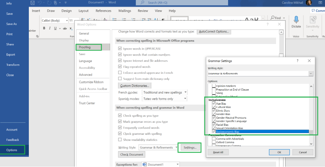Enable Show readability statistics
The width and height of the screenshot is (325, 167).
(x=120, y=140)
